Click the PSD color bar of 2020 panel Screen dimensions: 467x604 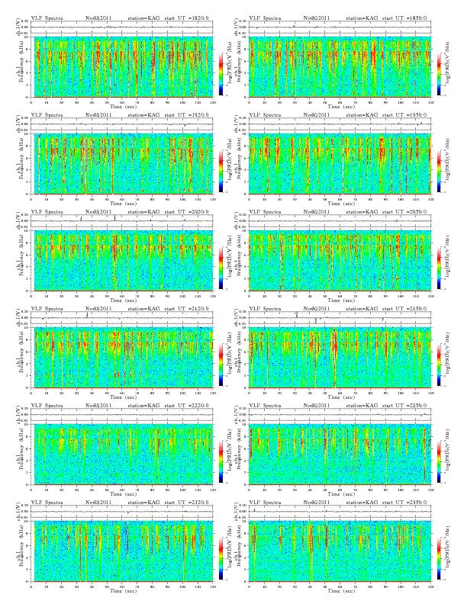coord(221,268)
